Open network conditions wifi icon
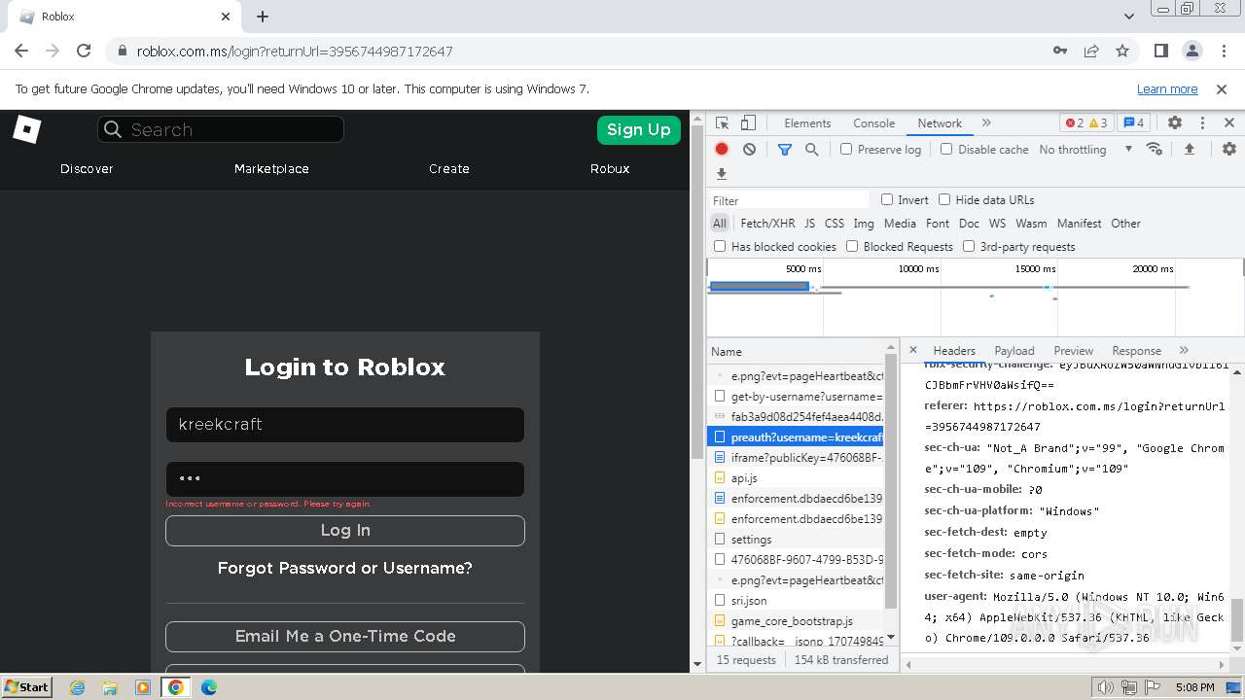 [x=1155, y=149]
